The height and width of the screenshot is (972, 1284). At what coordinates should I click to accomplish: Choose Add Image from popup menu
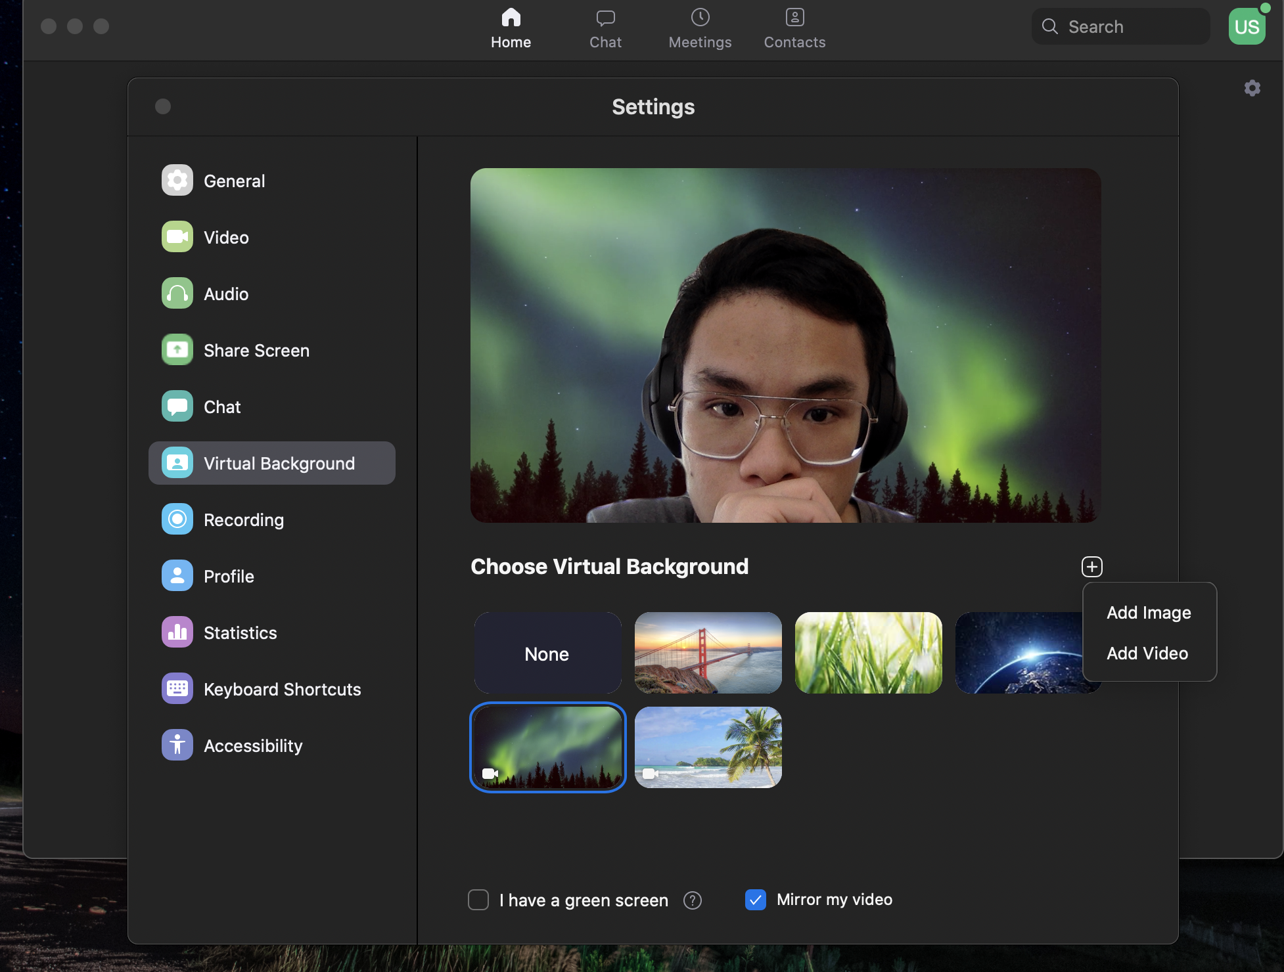1149,613
